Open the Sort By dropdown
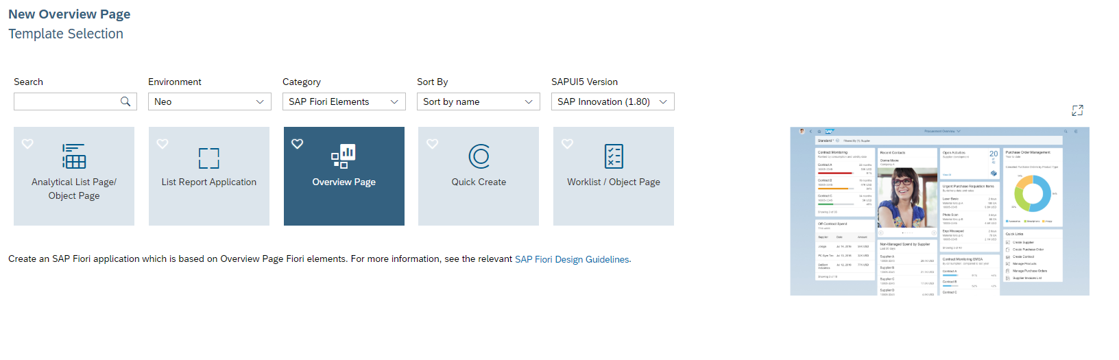This screenshot has width=1119, height=360. click(x=479, y=101)
